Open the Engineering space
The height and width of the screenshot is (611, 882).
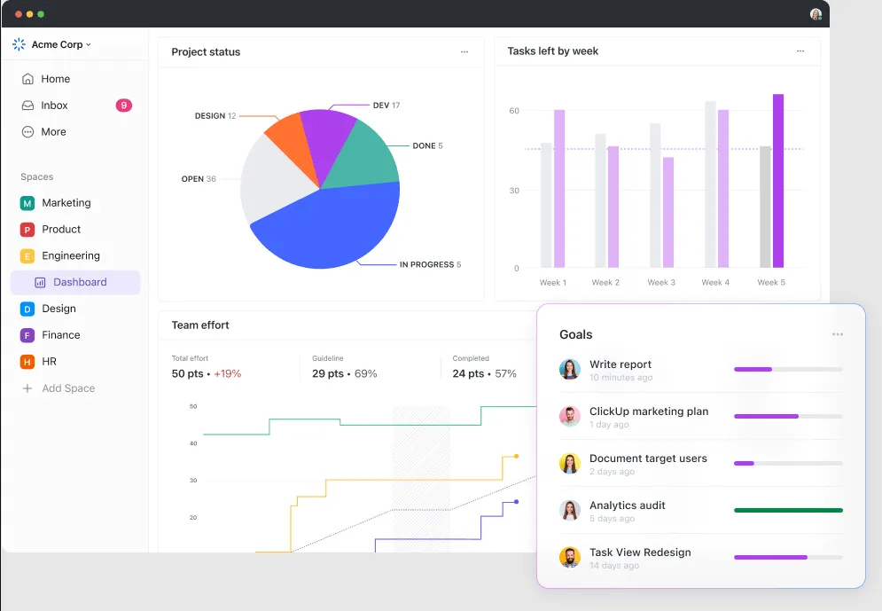pyautogui.click(x=71, y=256)
